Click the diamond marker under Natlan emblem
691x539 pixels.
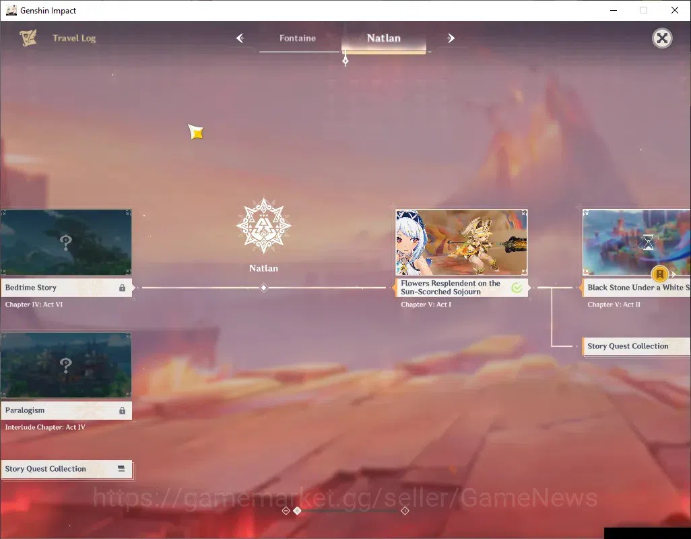point(263,288)
